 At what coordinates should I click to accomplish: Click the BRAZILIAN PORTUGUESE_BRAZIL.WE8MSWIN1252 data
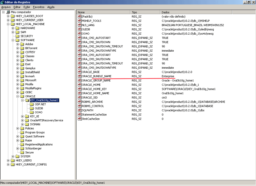(193, 25)
